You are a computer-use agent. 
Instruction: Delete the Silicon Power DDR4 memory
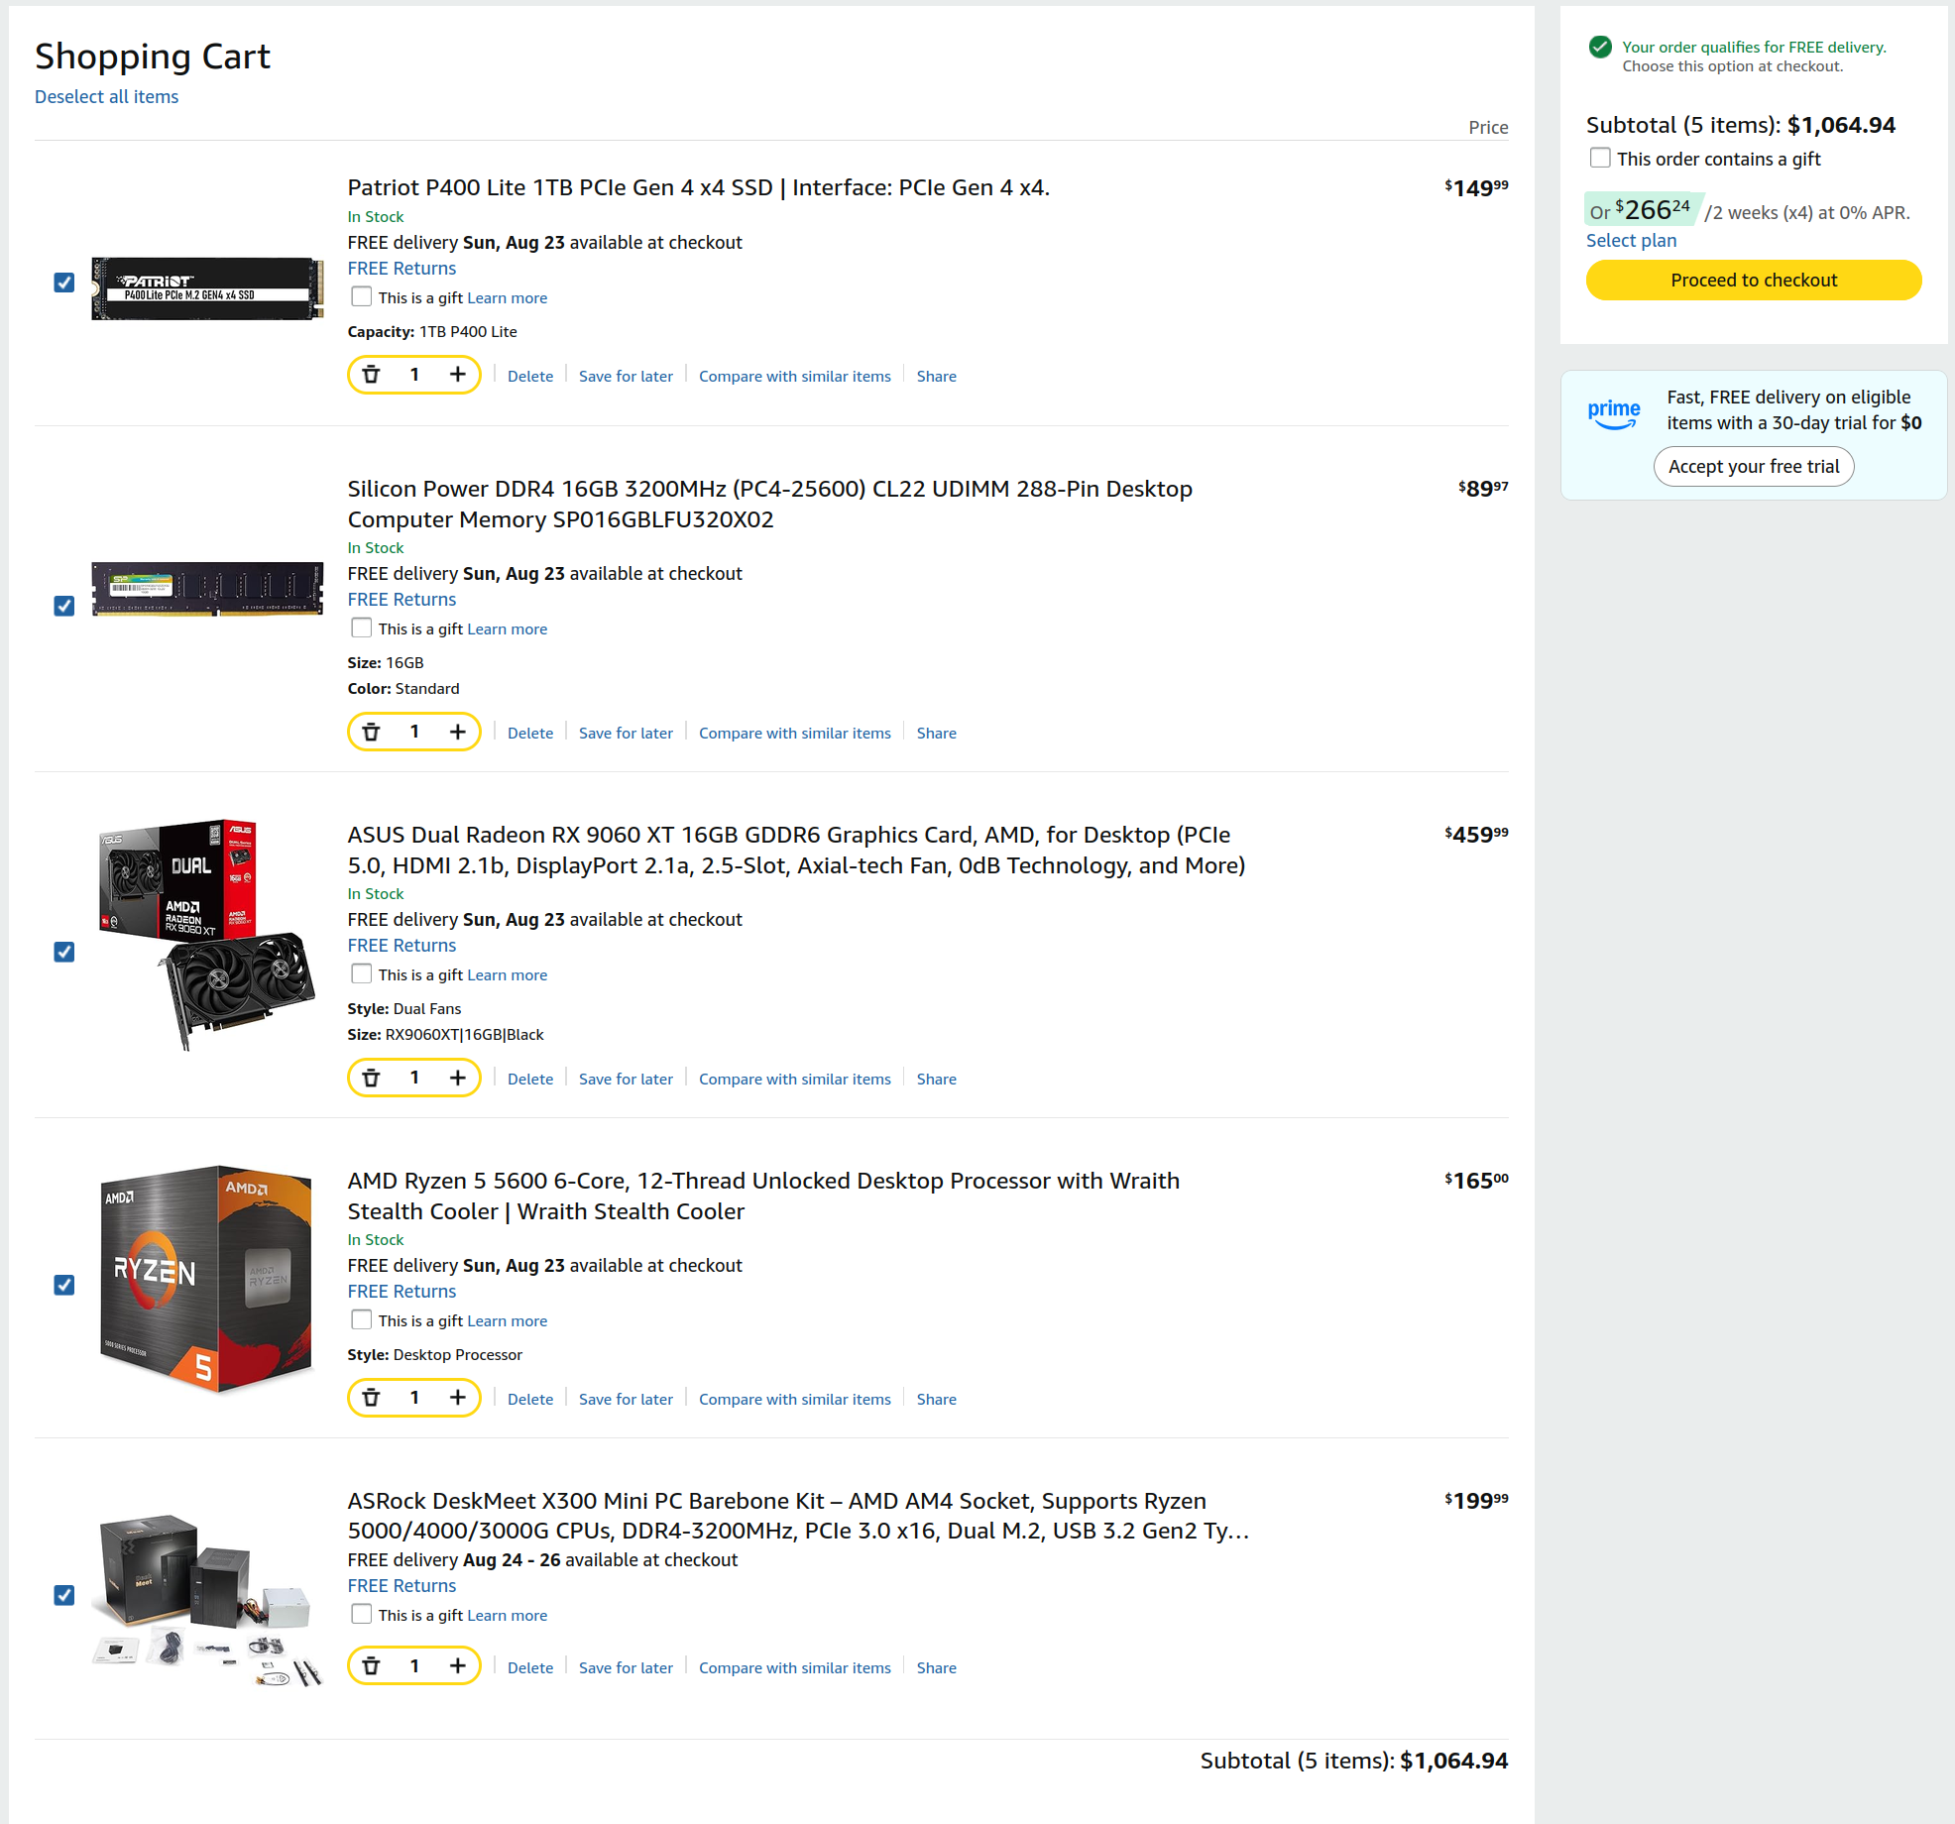(530, 733)
